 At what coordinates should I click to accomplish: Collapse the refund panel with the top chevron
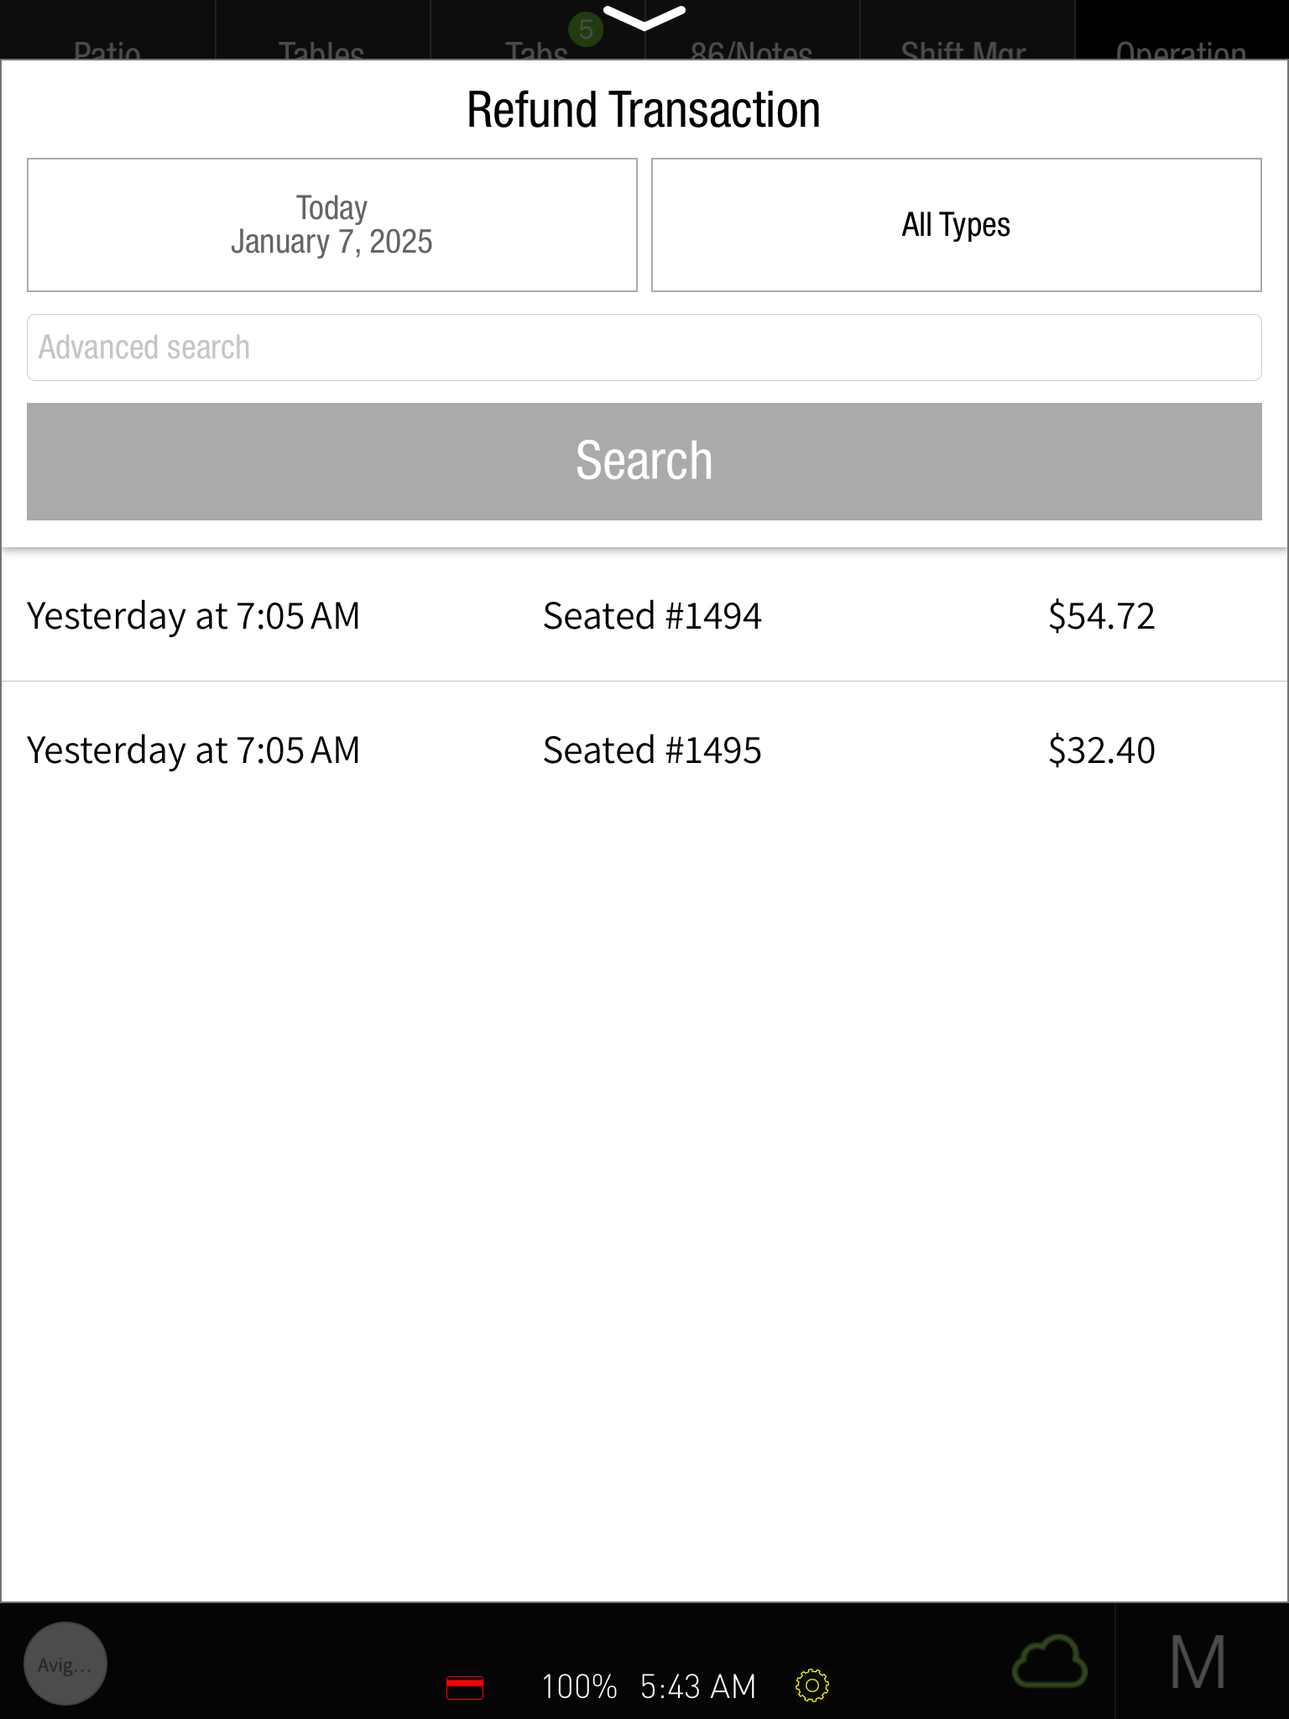pos(644,18)
